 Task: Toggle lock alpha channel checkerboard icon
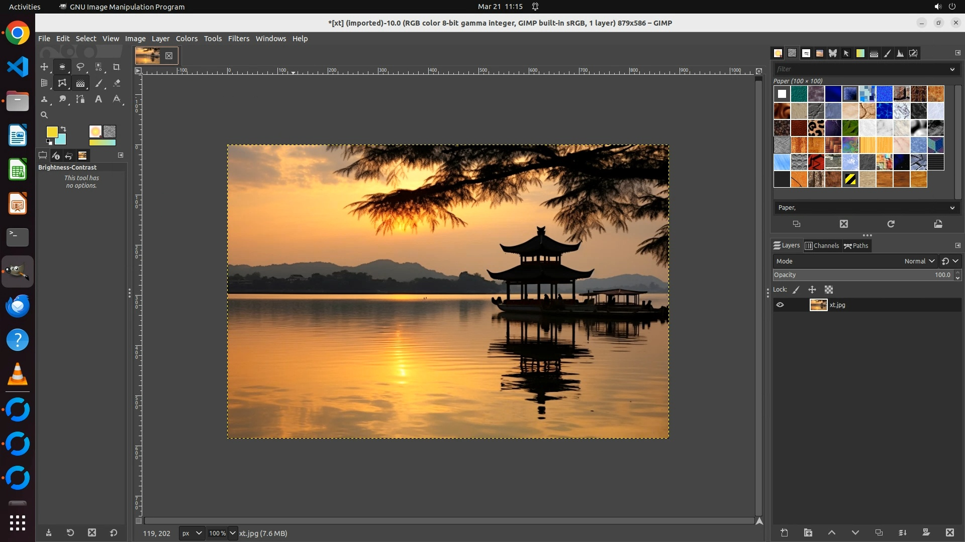829,290
